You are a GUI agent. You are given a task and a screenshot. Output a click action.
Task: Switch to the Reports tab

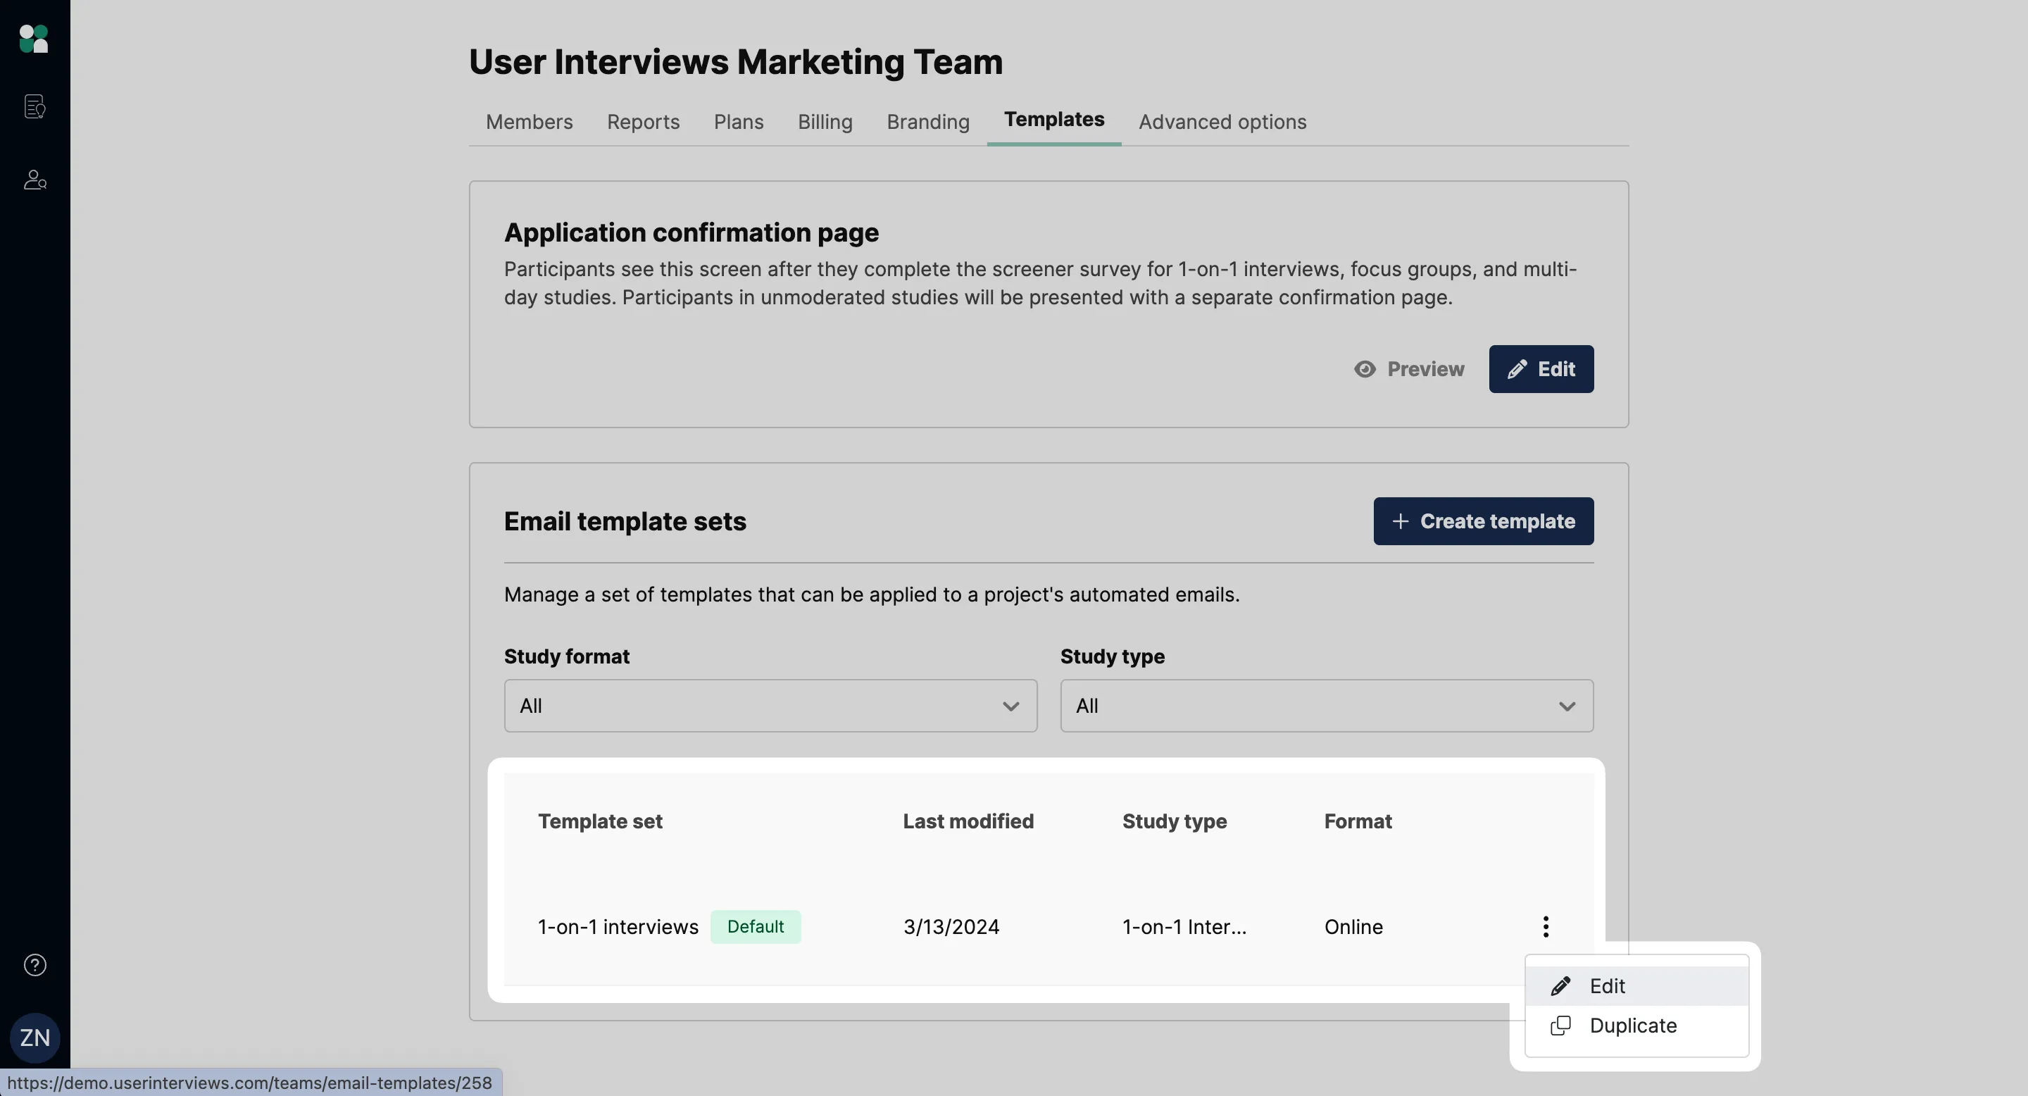pyautogui.click(x=643, y=121)
